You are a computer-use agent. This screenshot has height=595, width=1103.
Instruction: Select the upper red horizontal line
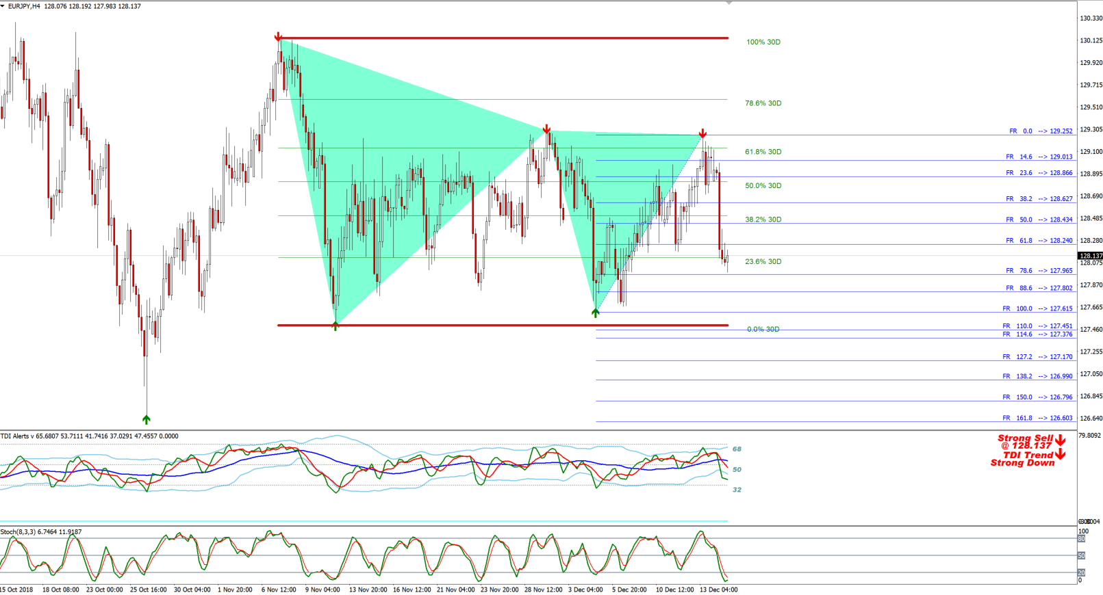pyautogui.click(x=503, y=38)
